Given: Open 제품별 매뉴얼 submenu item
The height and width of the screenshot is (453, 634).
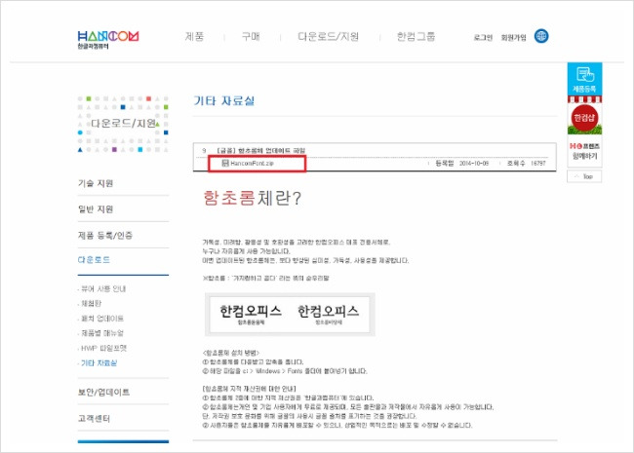Looking at the screenshot, I should tap(102, 333).
